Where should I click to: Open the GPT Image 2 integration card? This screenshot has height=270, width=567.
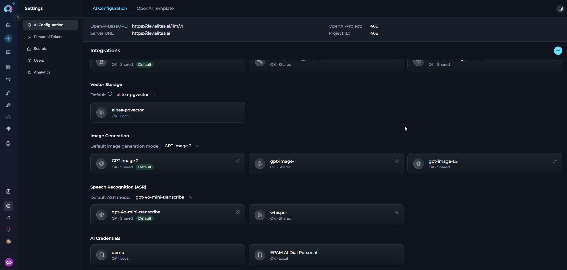click(x=168, y=164)
